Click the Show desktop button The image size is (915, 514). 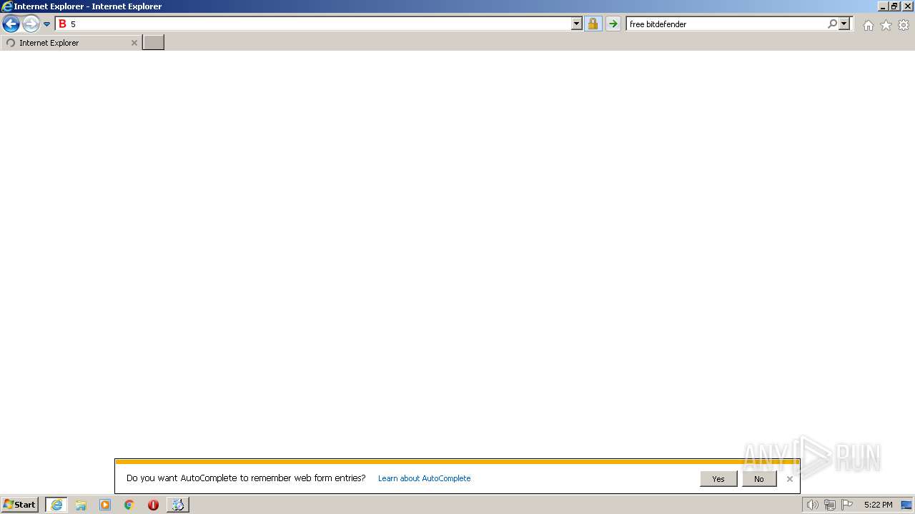[906, 505]
